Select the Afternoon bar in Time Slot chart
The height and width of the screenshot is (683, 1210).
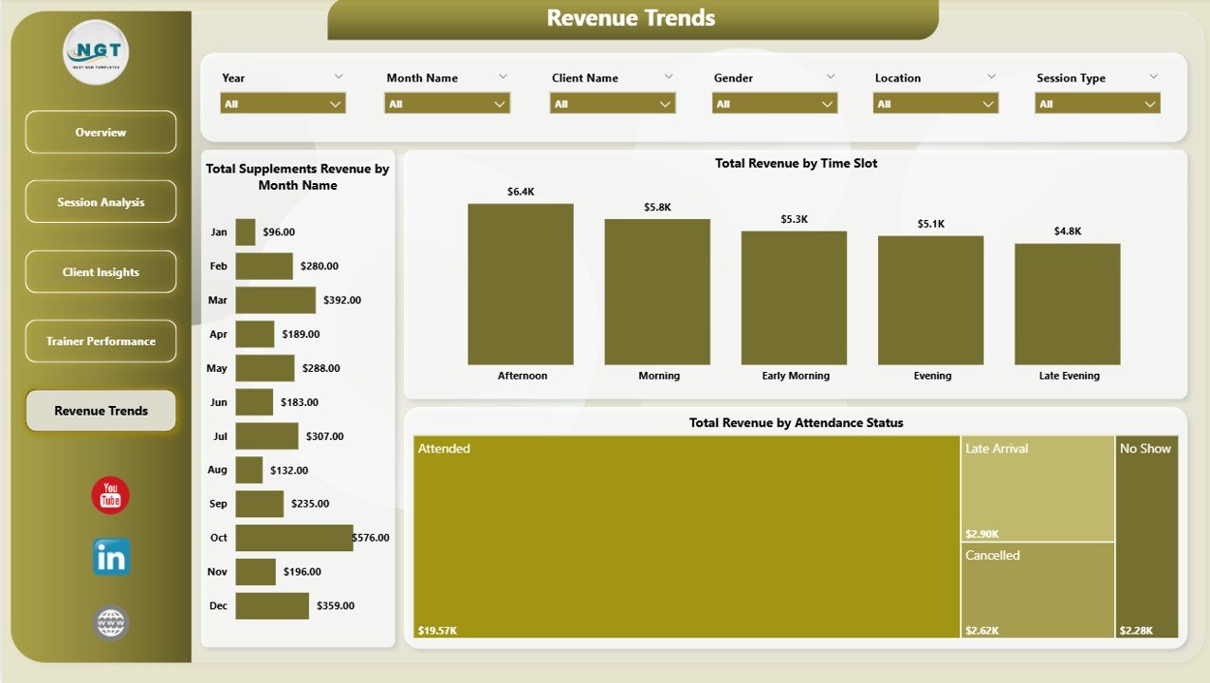coord(520,283)
